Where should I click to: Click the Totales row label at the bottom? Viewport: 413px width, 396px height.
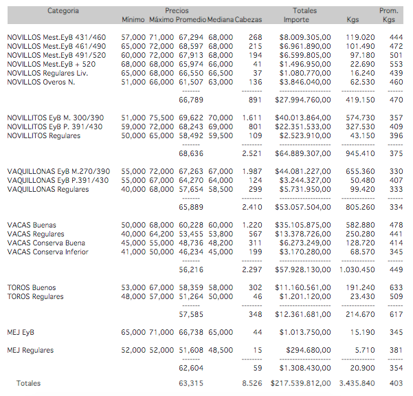tap(28, 384)
